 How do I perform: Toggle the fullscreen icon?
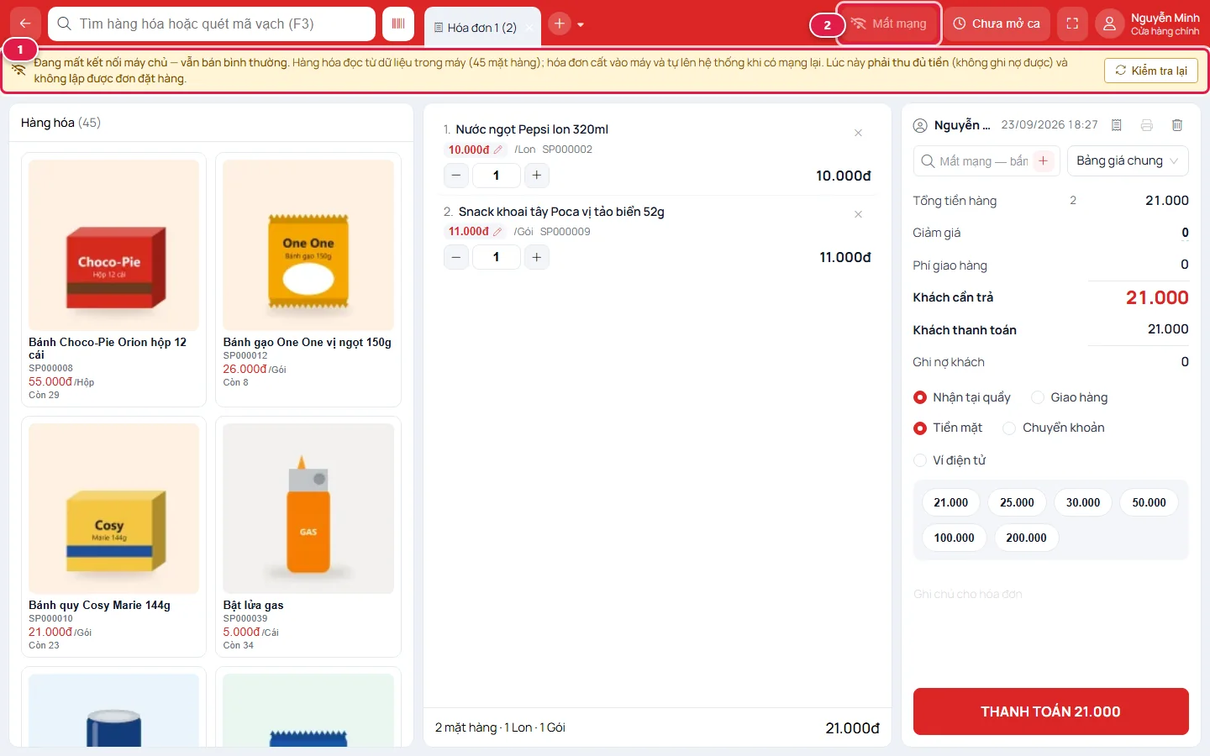click(1072, 24)
